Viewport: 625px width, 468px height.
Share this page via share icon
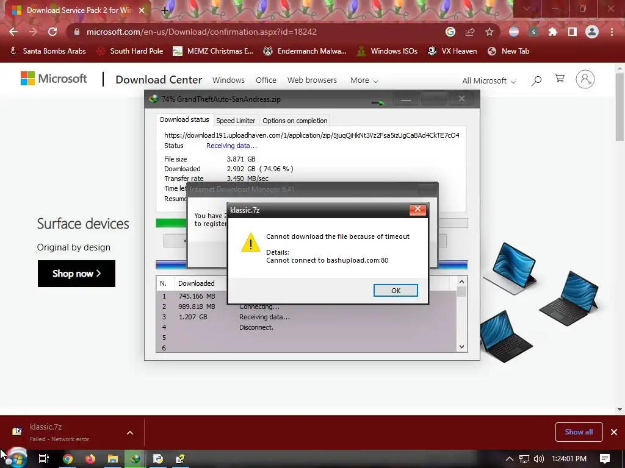point(470,32)
